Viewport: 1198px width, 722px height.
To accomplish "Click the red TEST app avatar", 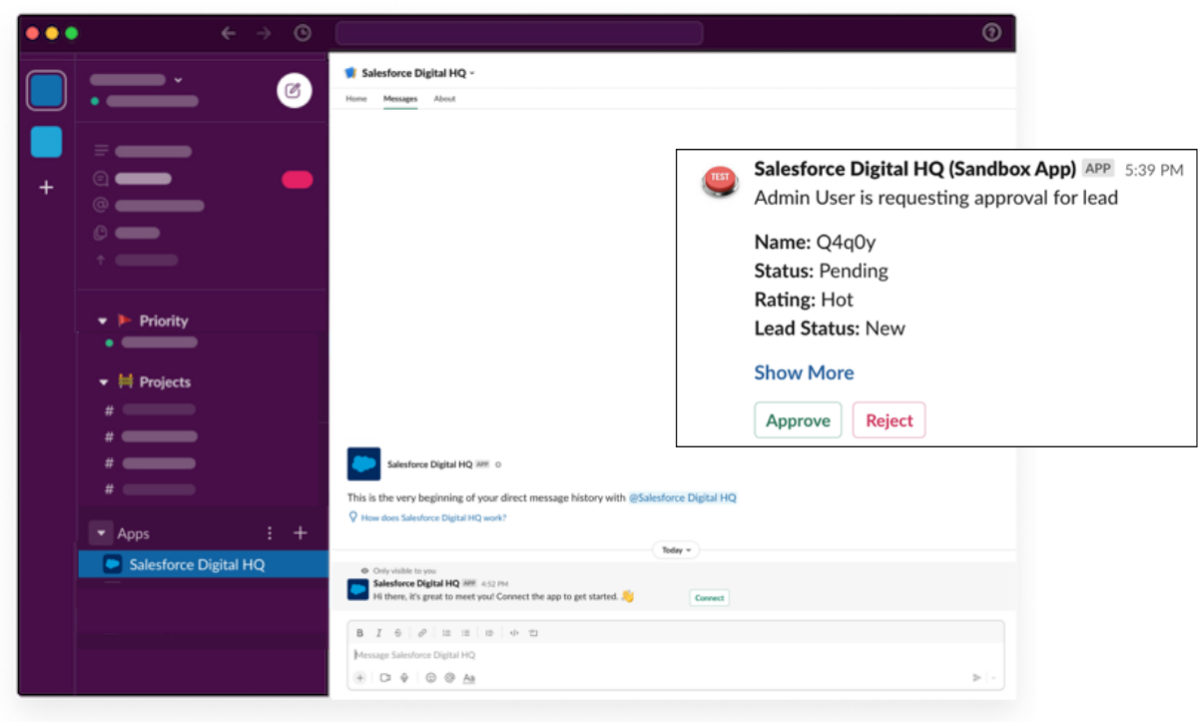I will pos(721,180).
